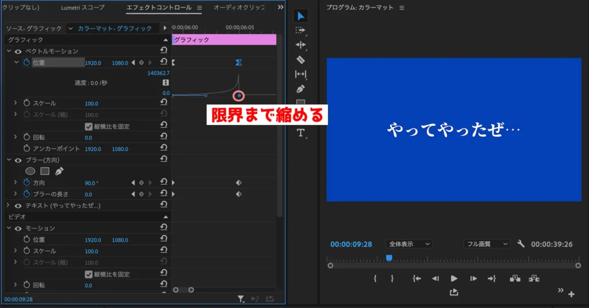Expand the 回転 parameter under ベクトルモーション
Image resolution: width=589 pixels, height=308 pixels.
coord(16,136)
